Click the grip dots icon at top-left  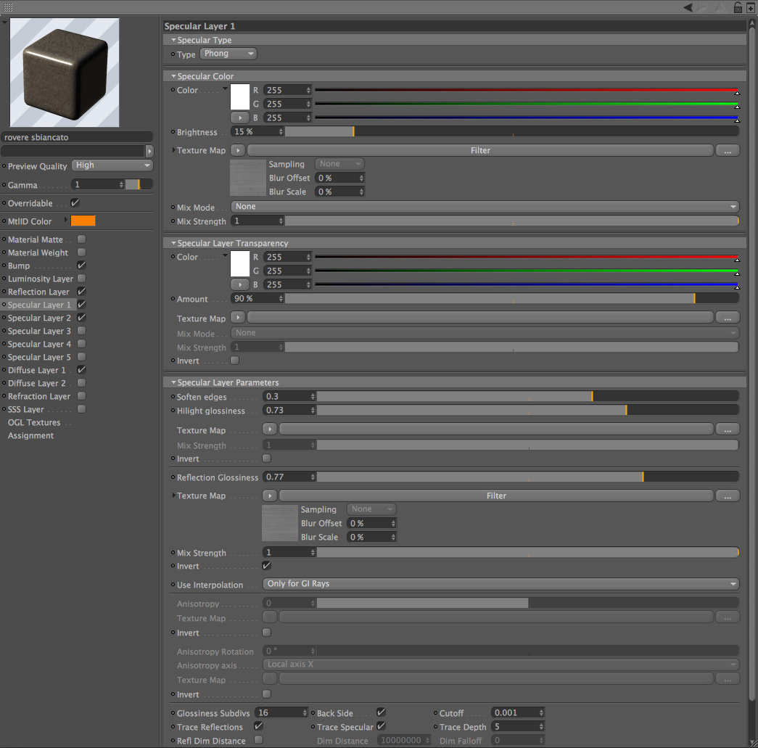coord(8,7)
